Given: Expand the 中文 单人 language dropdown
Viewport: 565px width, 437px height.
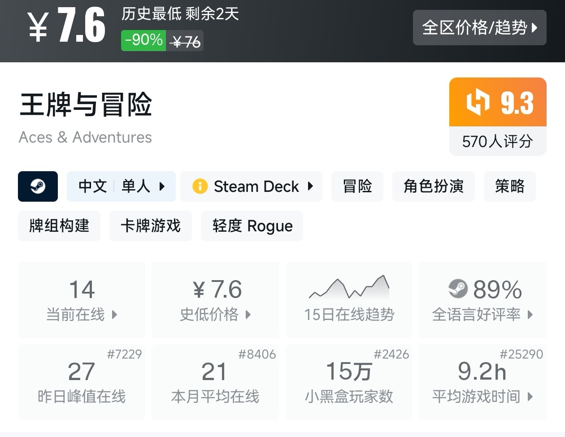Looking at the screenshot, I should tap(162, 186).
